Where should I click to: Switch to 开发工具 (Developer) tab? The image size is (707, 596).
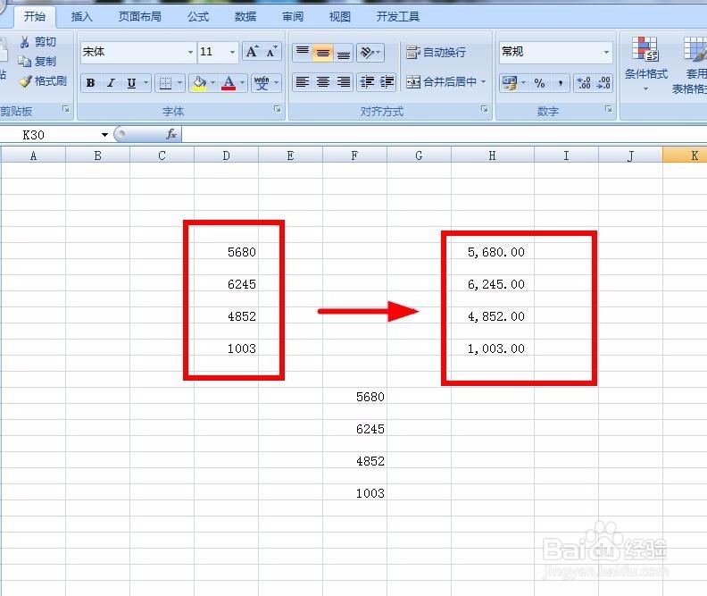click(398, 17)
